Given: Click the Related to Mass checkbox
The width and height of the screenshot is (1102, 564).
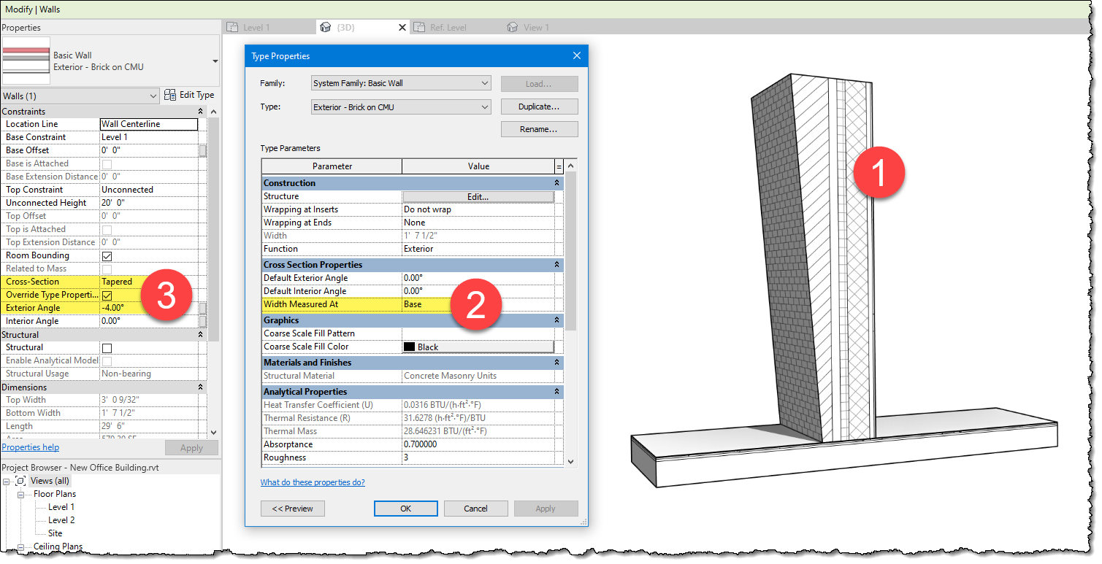Looking at the screenshot, I should coord(107,269).
